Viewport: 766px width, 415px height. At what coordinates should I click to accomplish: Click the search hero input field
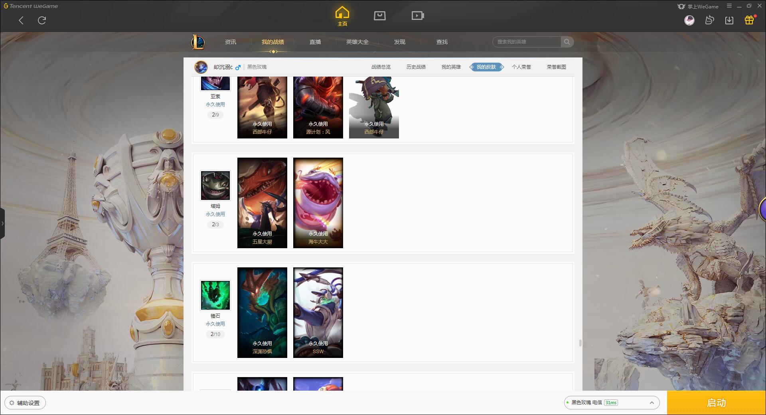pyautogui.click(x=527, y=42)
